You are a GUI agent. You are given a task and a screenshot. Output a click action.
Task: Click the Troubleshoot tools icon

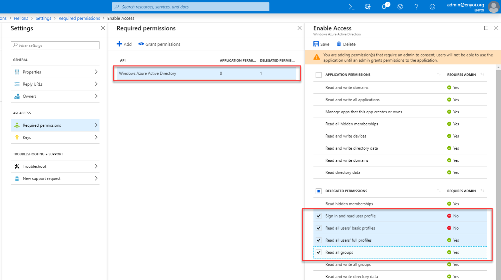tap(17, 166)
